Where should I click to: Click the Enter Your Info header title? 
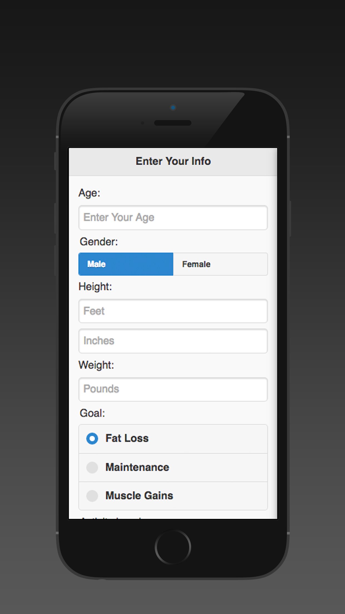click(173, 161)
